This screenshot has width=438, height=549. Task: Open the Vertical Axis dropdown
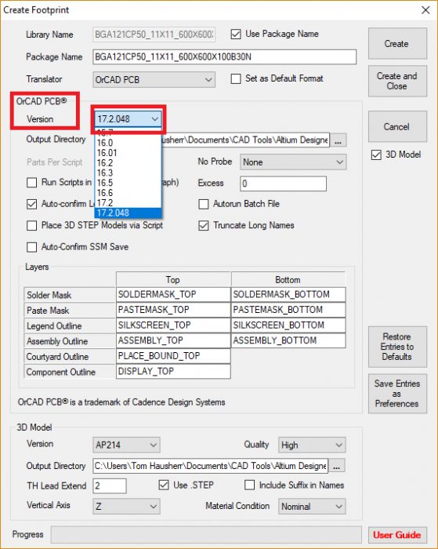[x=126, y=507]
